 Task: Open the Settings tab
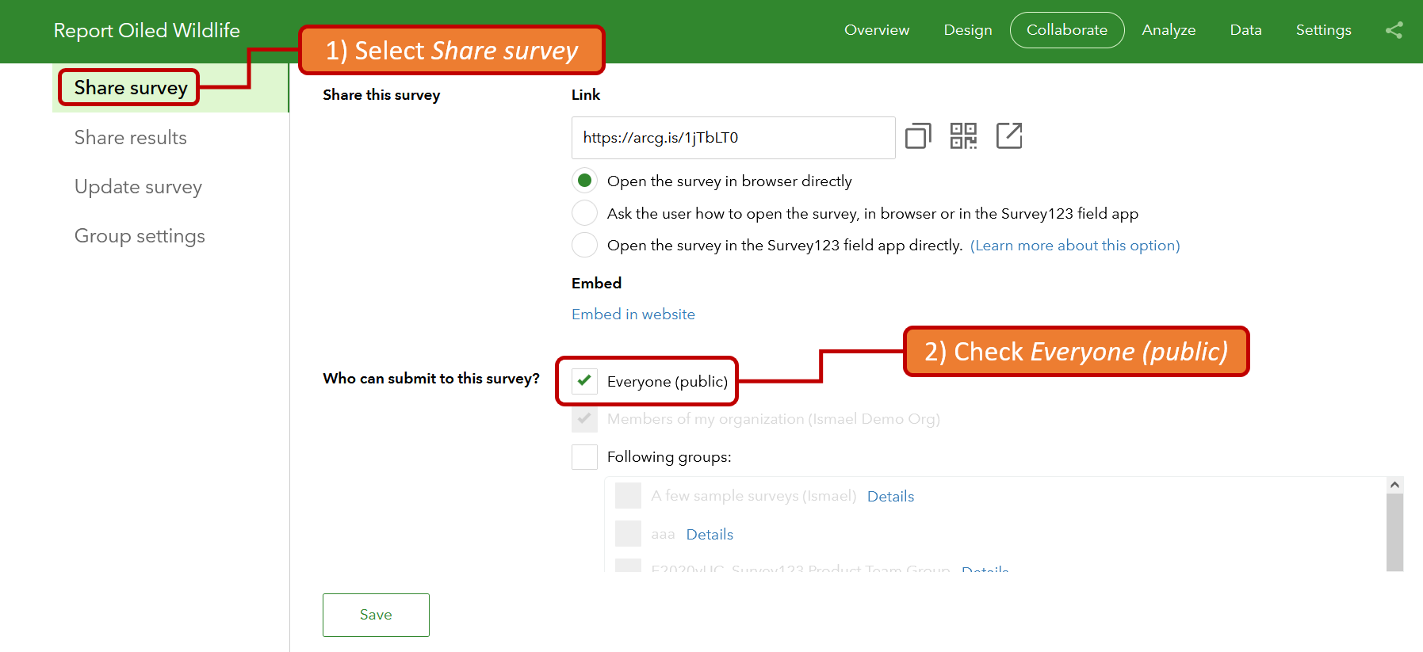tap(1323, 30)
